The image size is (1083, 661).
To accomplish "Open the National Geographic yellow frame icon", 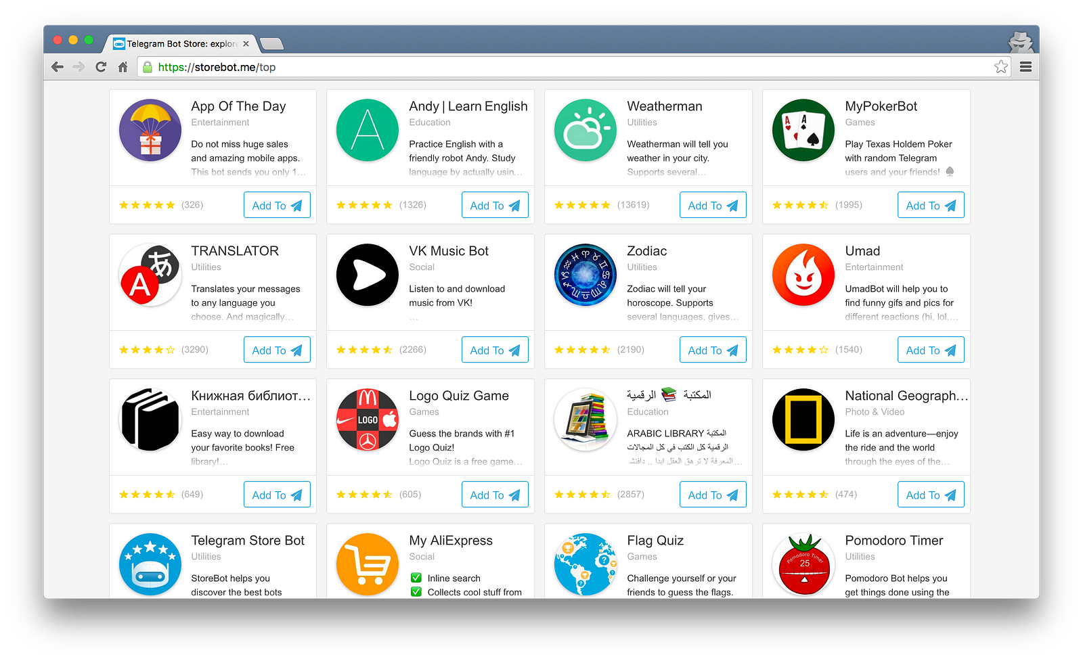I will (x=803, y=419).
